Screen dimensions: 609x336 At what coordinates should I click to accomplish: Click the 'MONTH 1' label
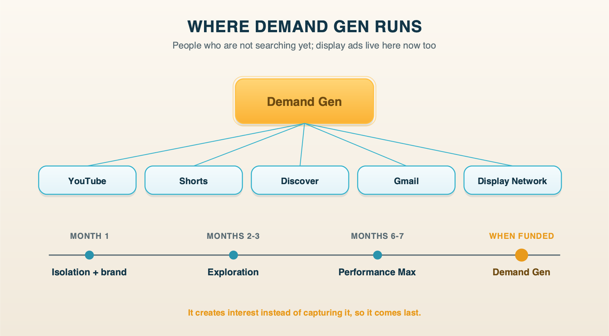click(90, 236)
